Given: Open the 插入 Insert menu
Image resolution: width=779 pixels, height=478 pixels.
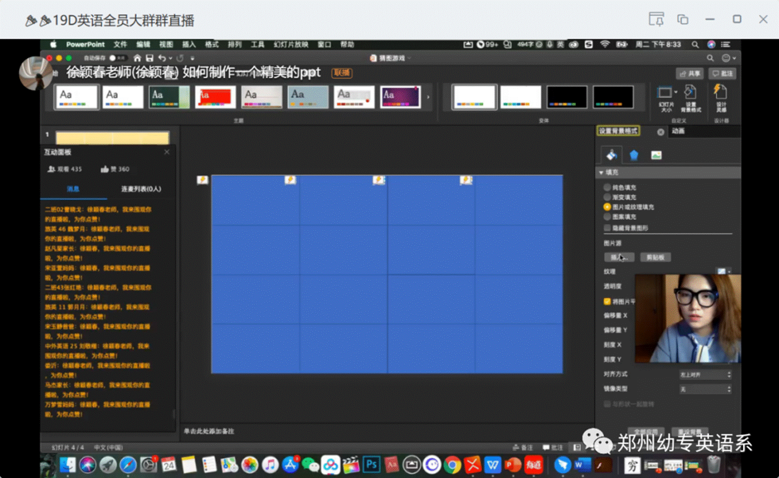Looking at the screenshot, I should 189,44.
